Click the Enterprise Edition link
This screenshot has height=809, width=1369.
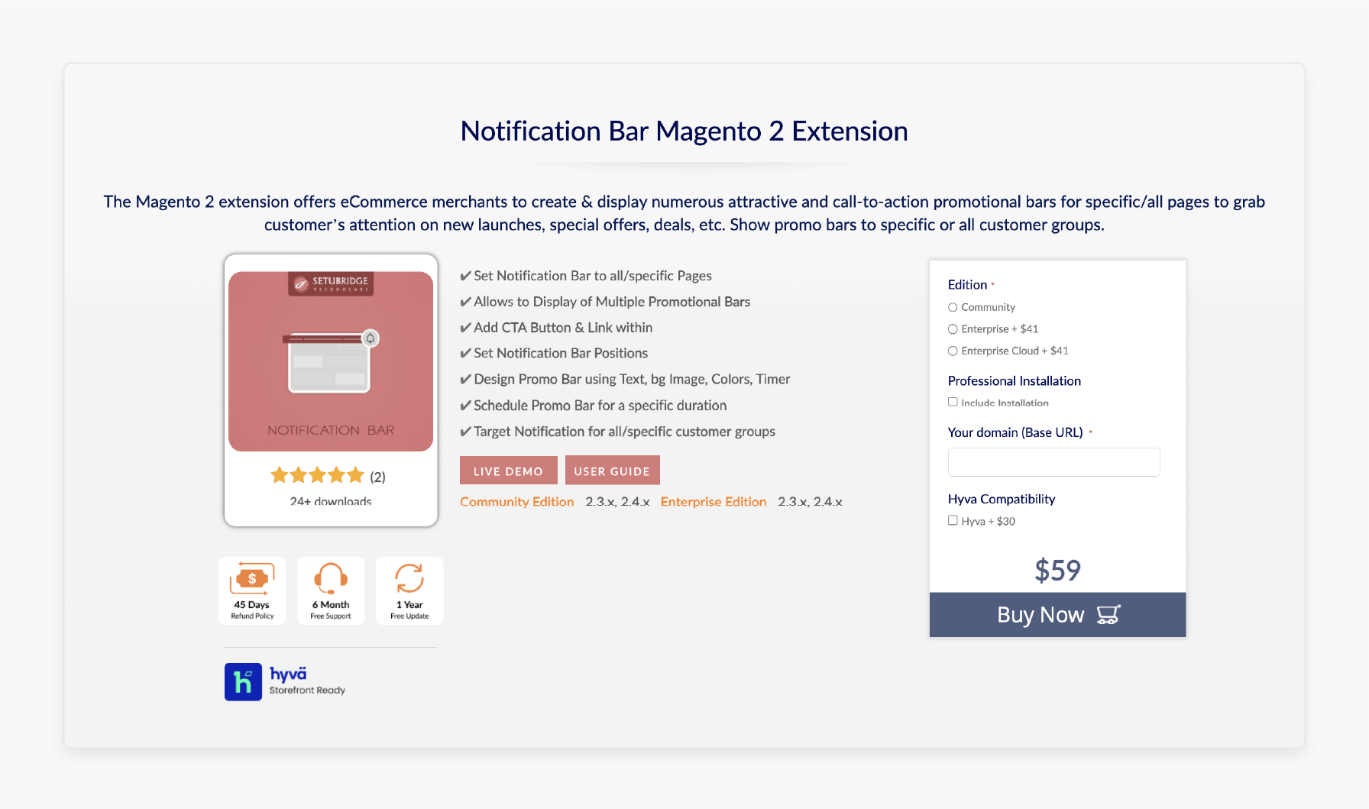(x=714, y=502)
